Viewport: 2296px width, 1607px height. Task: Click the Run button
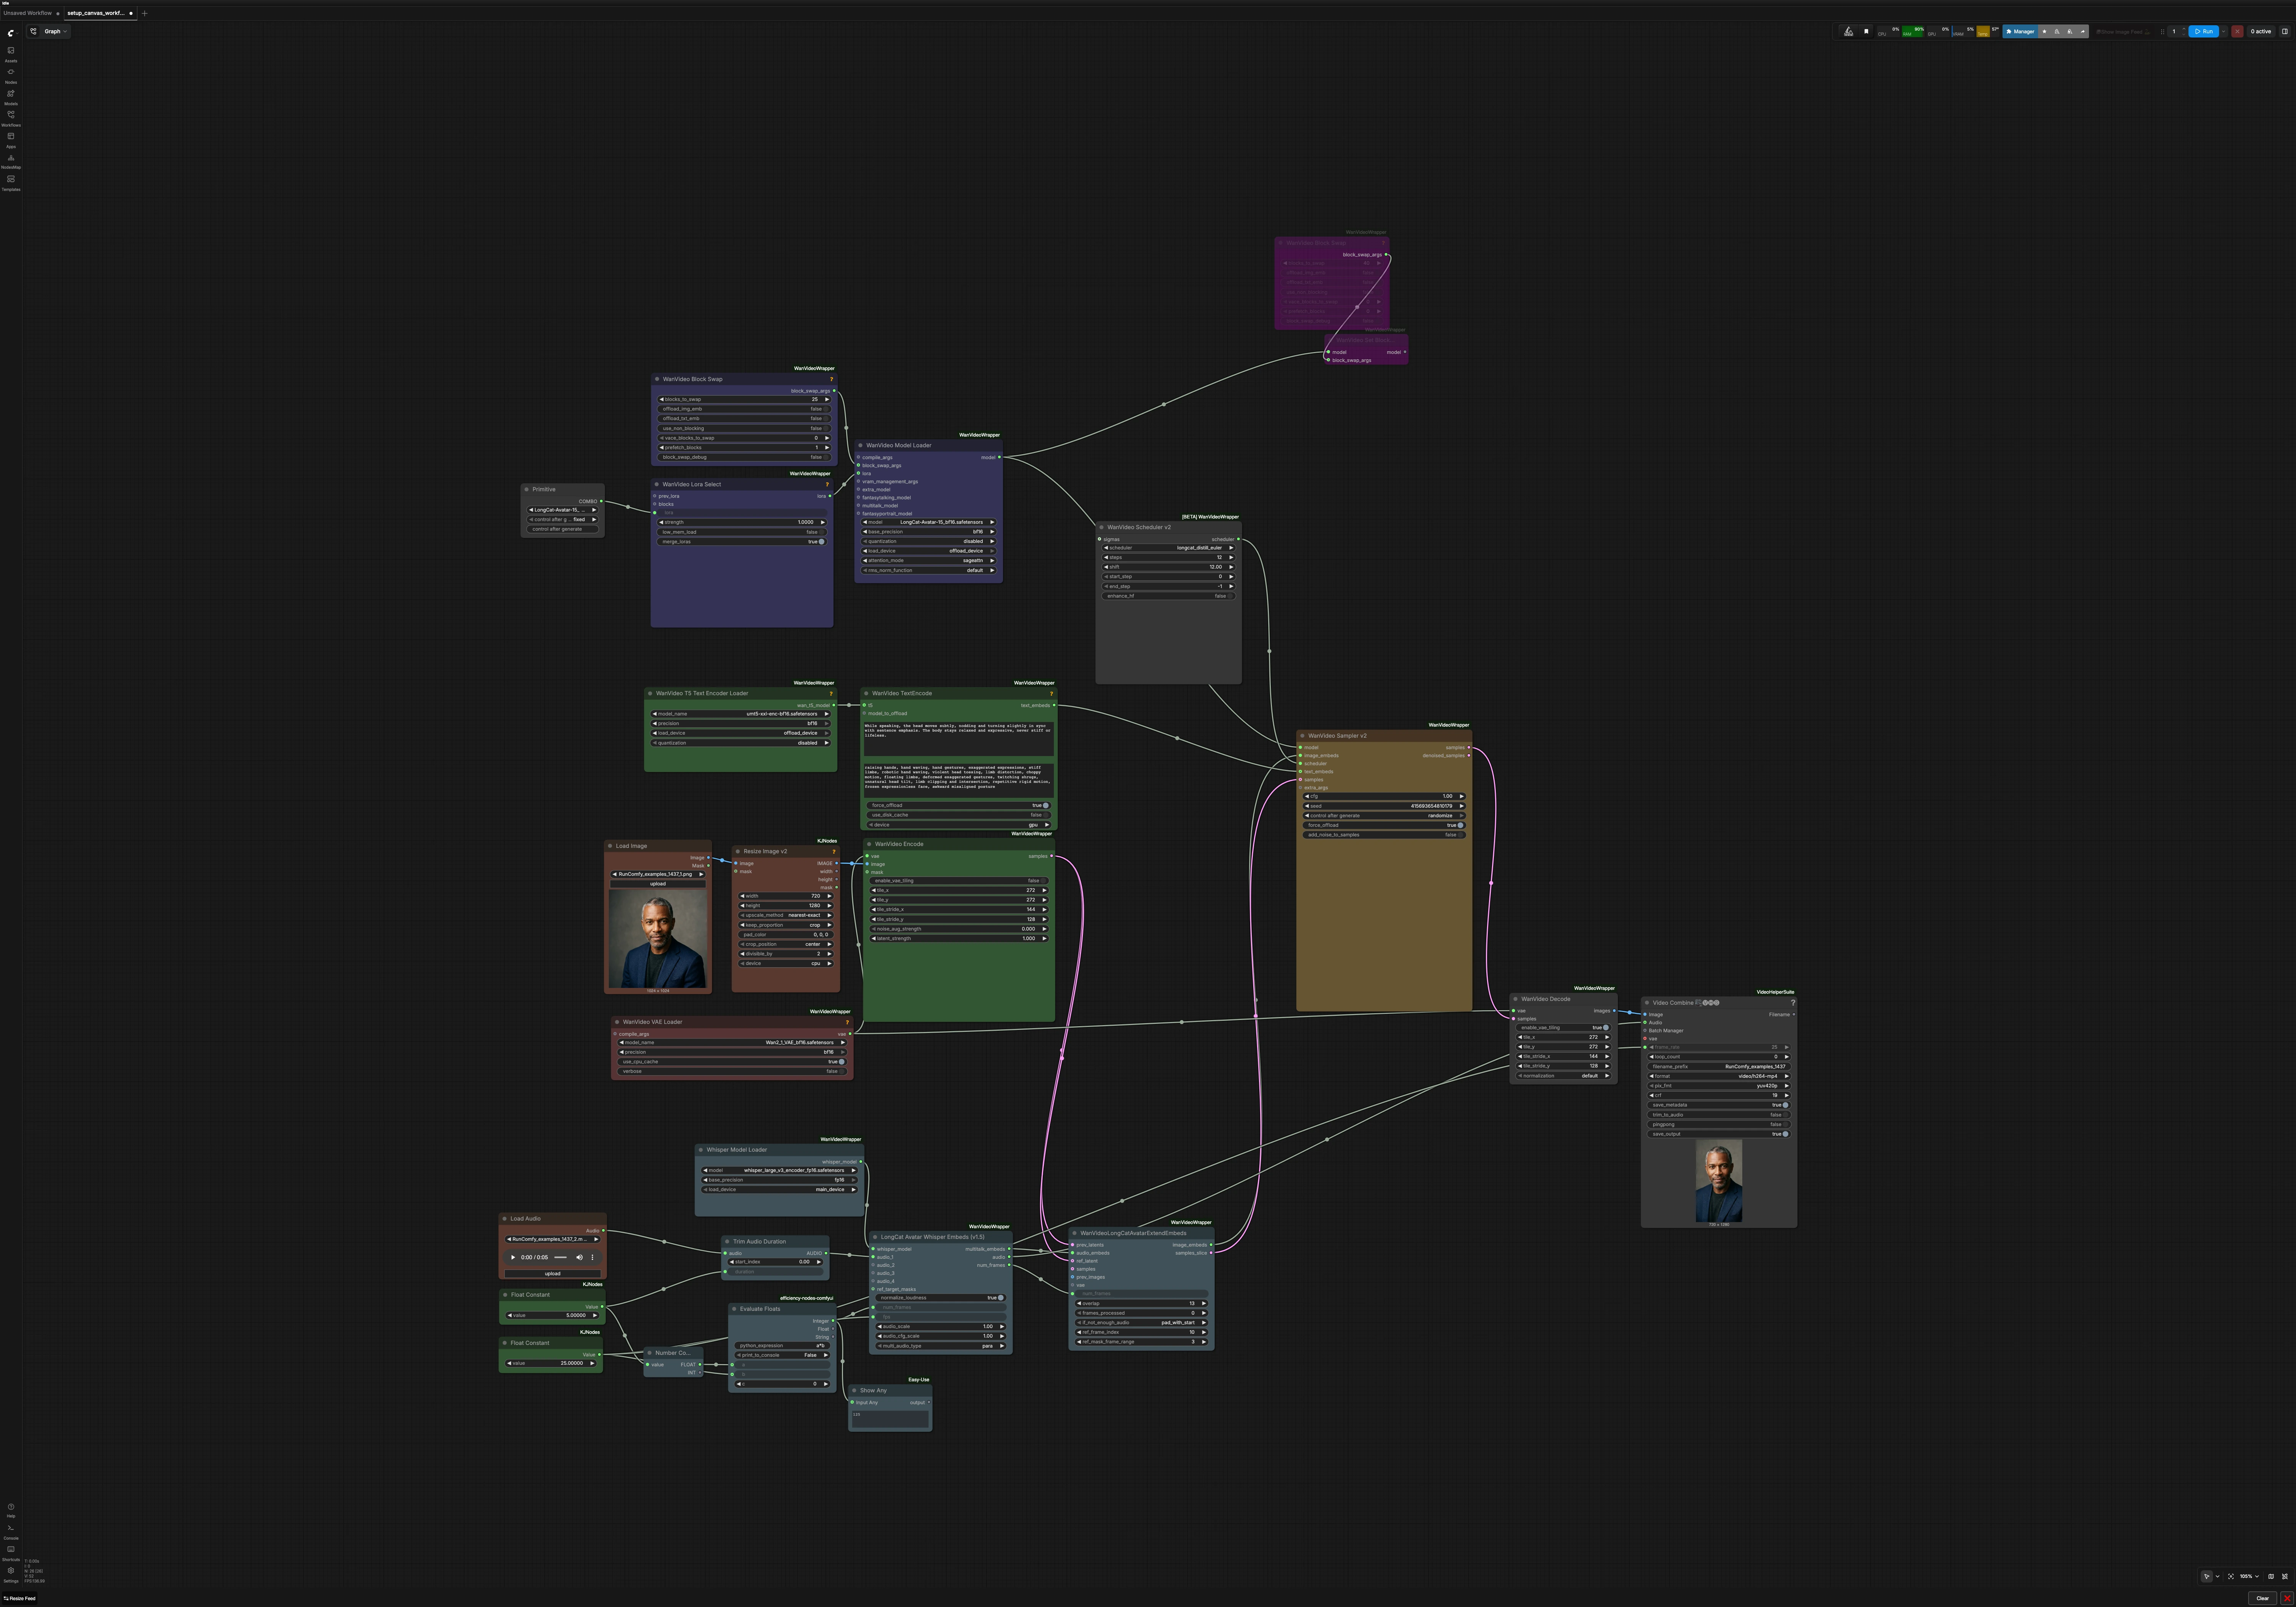[x=2204, y=31]
